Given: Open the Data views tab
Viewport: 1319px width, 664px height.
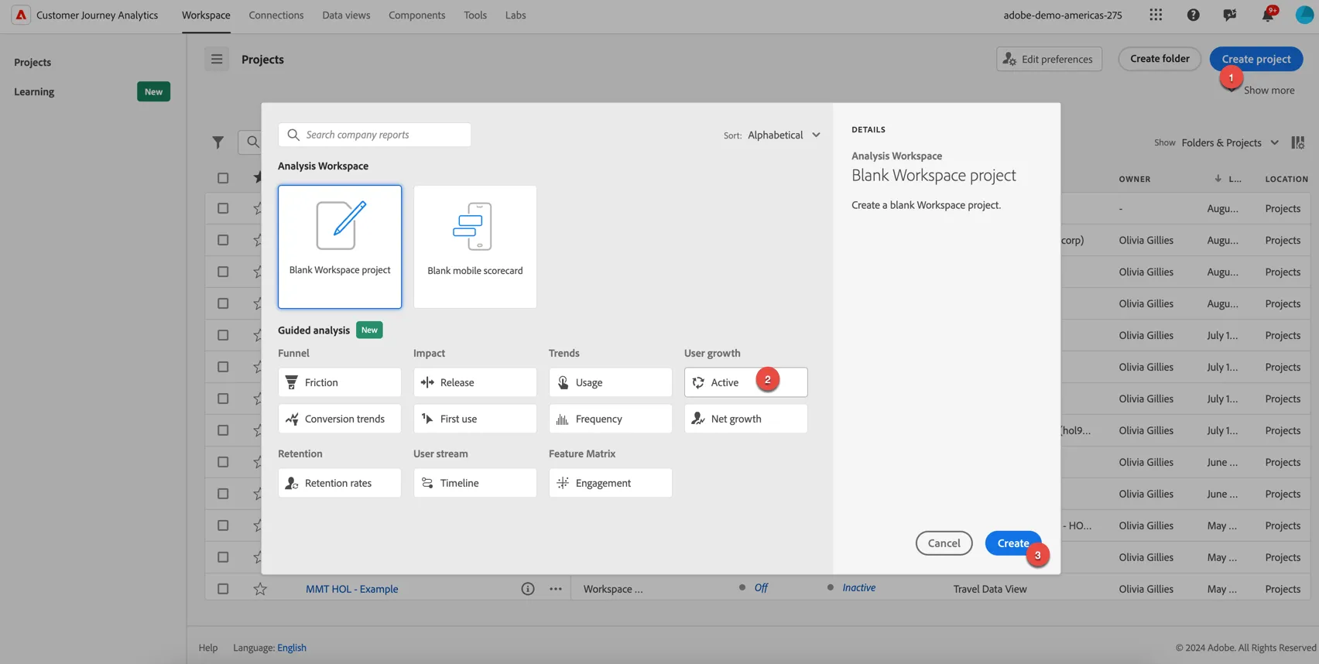Looking at the screenshot, I should click(x=346, y=15).
